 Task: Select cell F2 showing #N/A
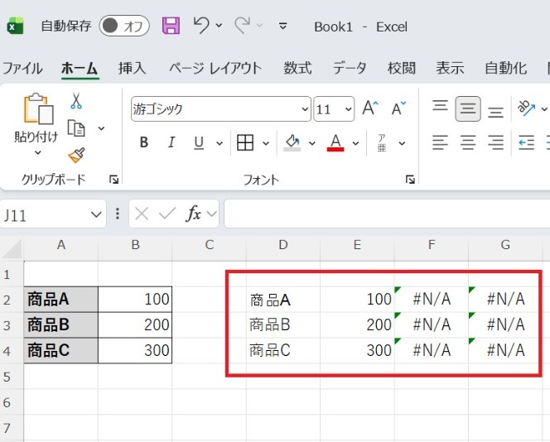tap(432, 300)
